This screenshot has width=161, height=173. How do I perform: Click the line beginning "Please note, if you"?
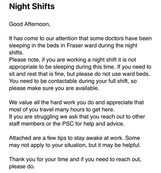click(x=72, y=60)
